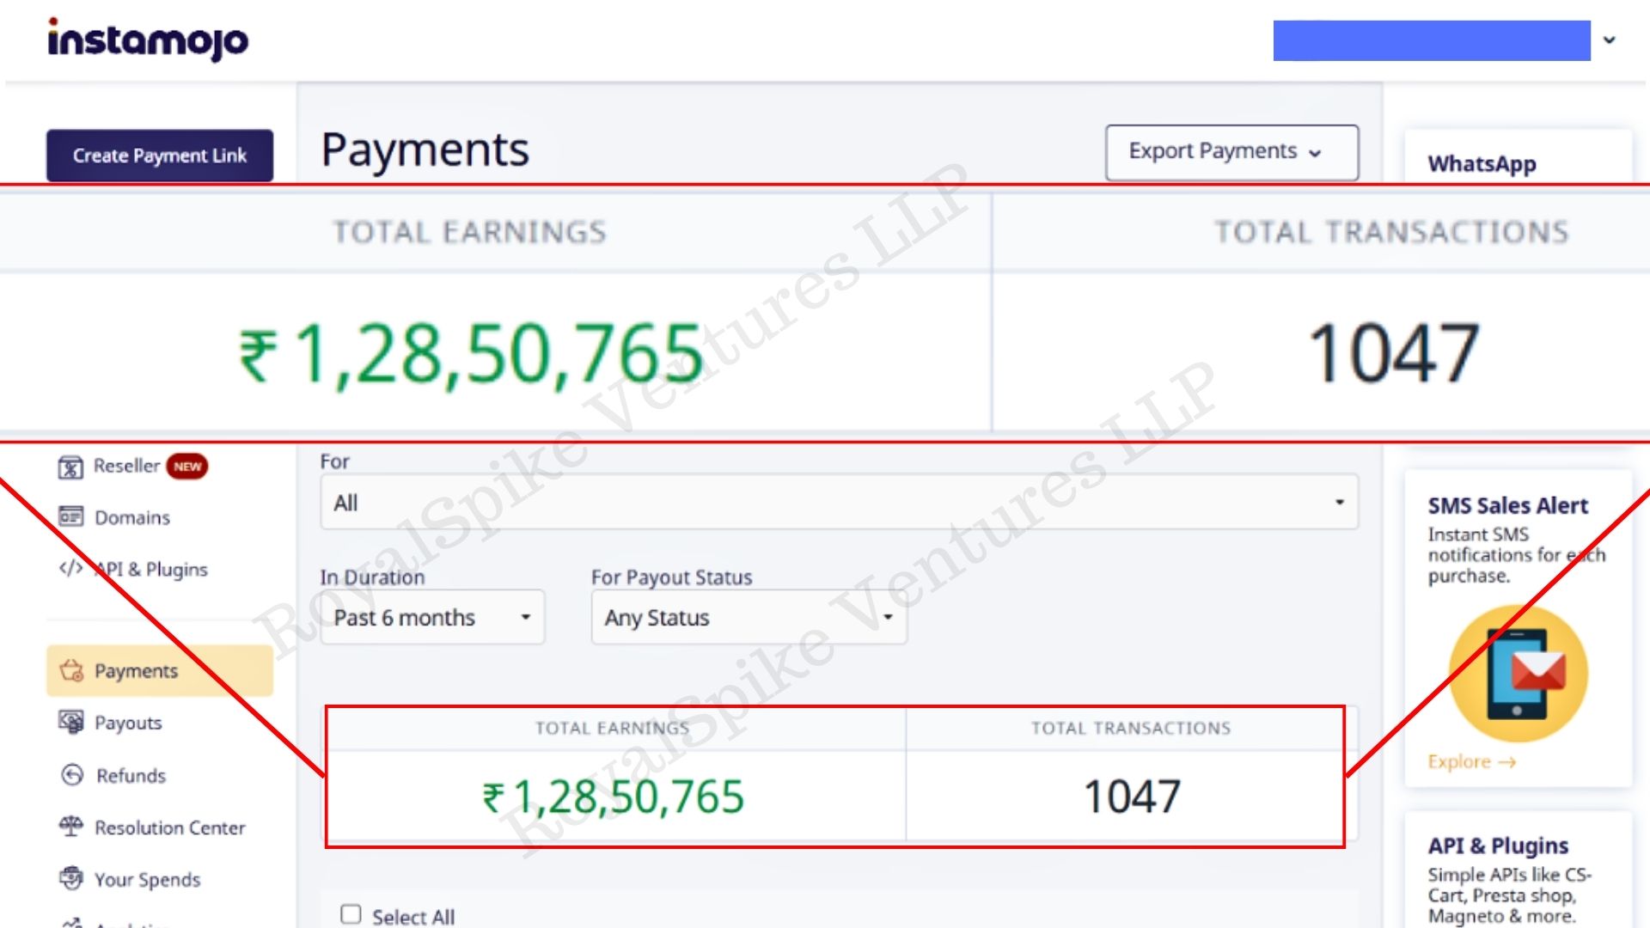
Task: Click the Domains sidebar icon
Action: click(70, 516)
